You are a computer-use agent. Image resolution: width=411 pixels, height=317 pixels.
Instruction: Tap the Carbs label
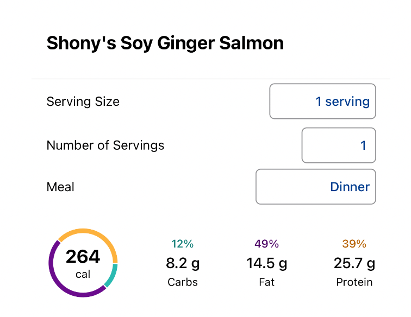(x=182, y=282)
